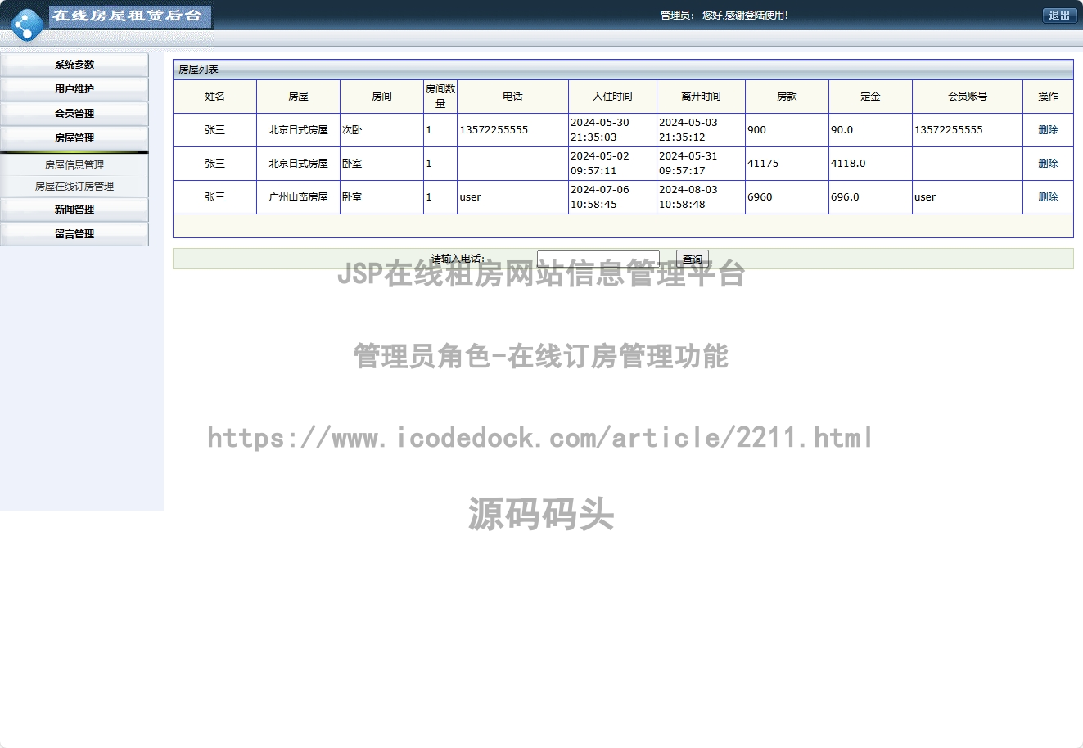This screenshot has height=748, width=1083.
Task: Delete the 广州山峦房屋 booking row
Action: [x=1048, y=197]
